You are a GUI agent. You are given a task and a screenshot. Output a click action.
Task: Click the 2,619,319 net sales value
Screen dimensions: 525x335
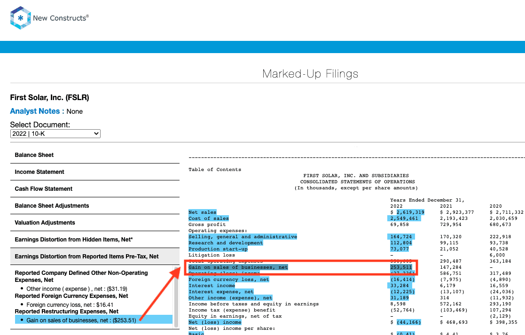click(x=410, y=212)
